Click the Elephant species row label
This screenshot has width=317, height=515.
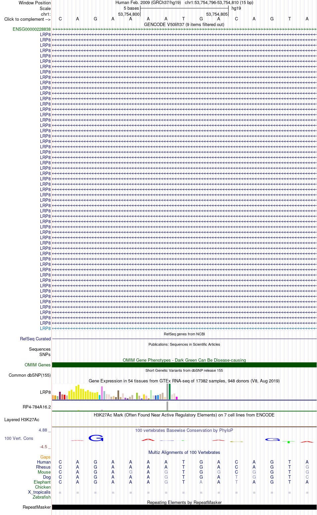coord(42,482)
